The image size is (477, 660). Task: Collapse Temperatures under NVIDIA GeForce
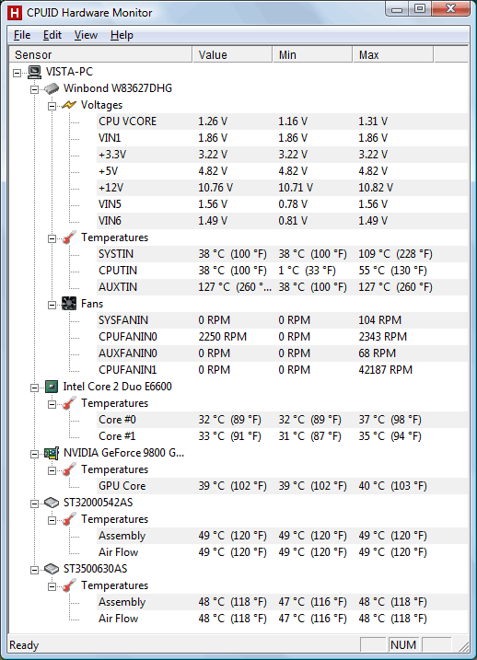(x=52, y=470)
